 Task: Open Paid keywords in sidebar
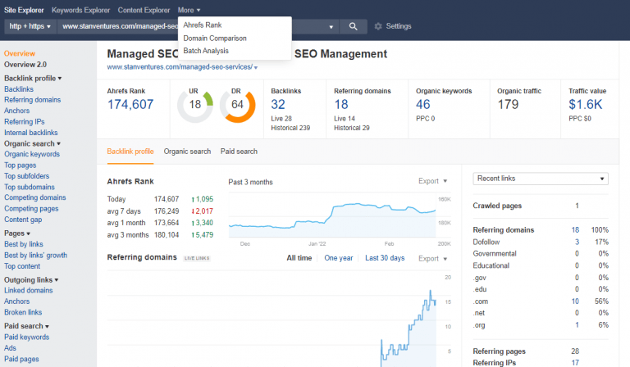click(26, 337)
